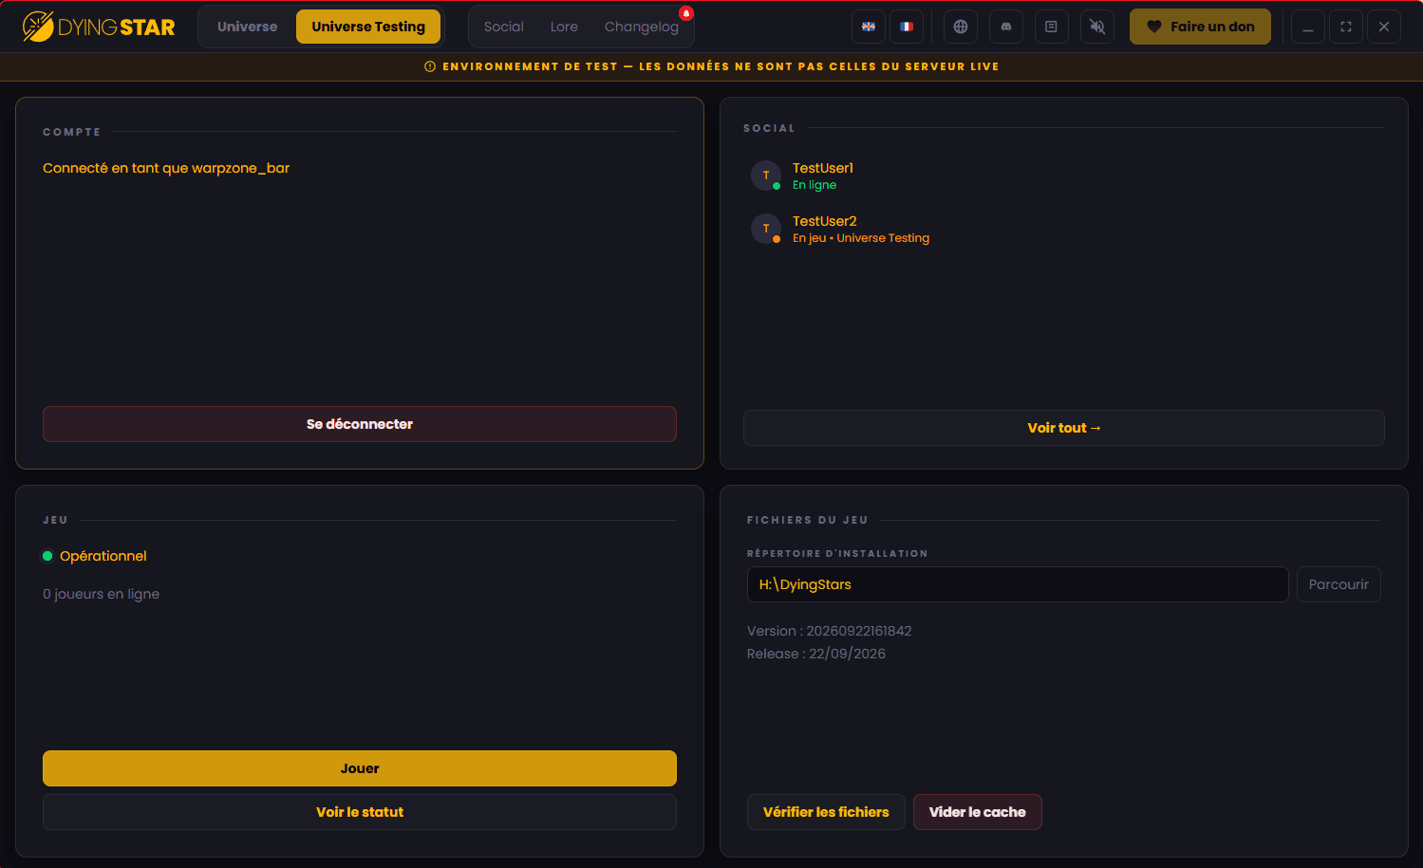The height and width of the screenshot is (868, 1423).
Task: Toggle the muted sound speaker icon
Action: click(1097, 27)
